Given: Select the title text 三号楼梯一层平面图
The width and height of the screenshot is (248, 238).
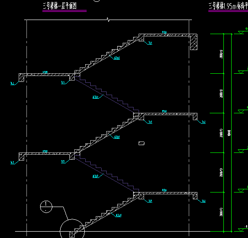Looking at the screenshot, I should click(60, 6).
